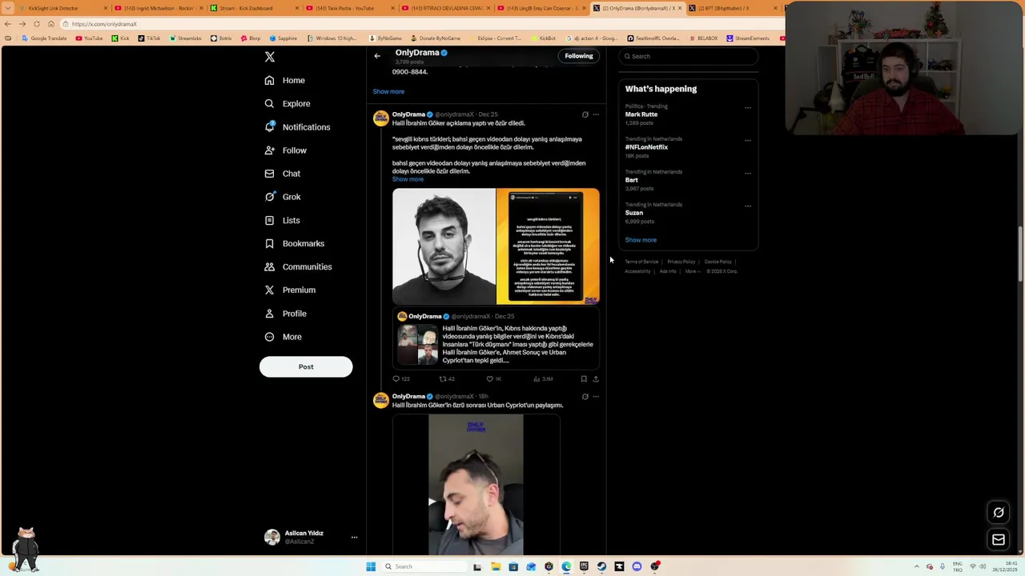Open account menu dots beside Aslıcan Yıldız
1025x576 pixels.
click(354, 538)
